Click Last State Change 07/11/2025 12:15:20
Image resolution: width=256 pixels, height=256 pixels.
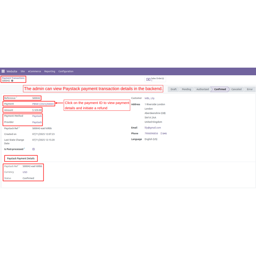[x=44, y=140]
